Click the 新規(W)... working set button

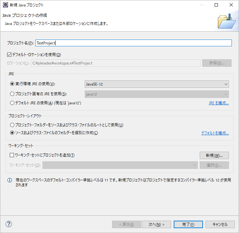point(214,156)
